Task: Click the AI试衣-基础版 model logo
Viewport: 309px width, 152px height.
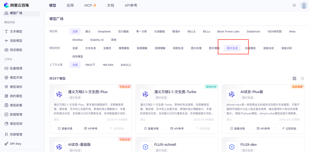Action: tap(59, 147)
